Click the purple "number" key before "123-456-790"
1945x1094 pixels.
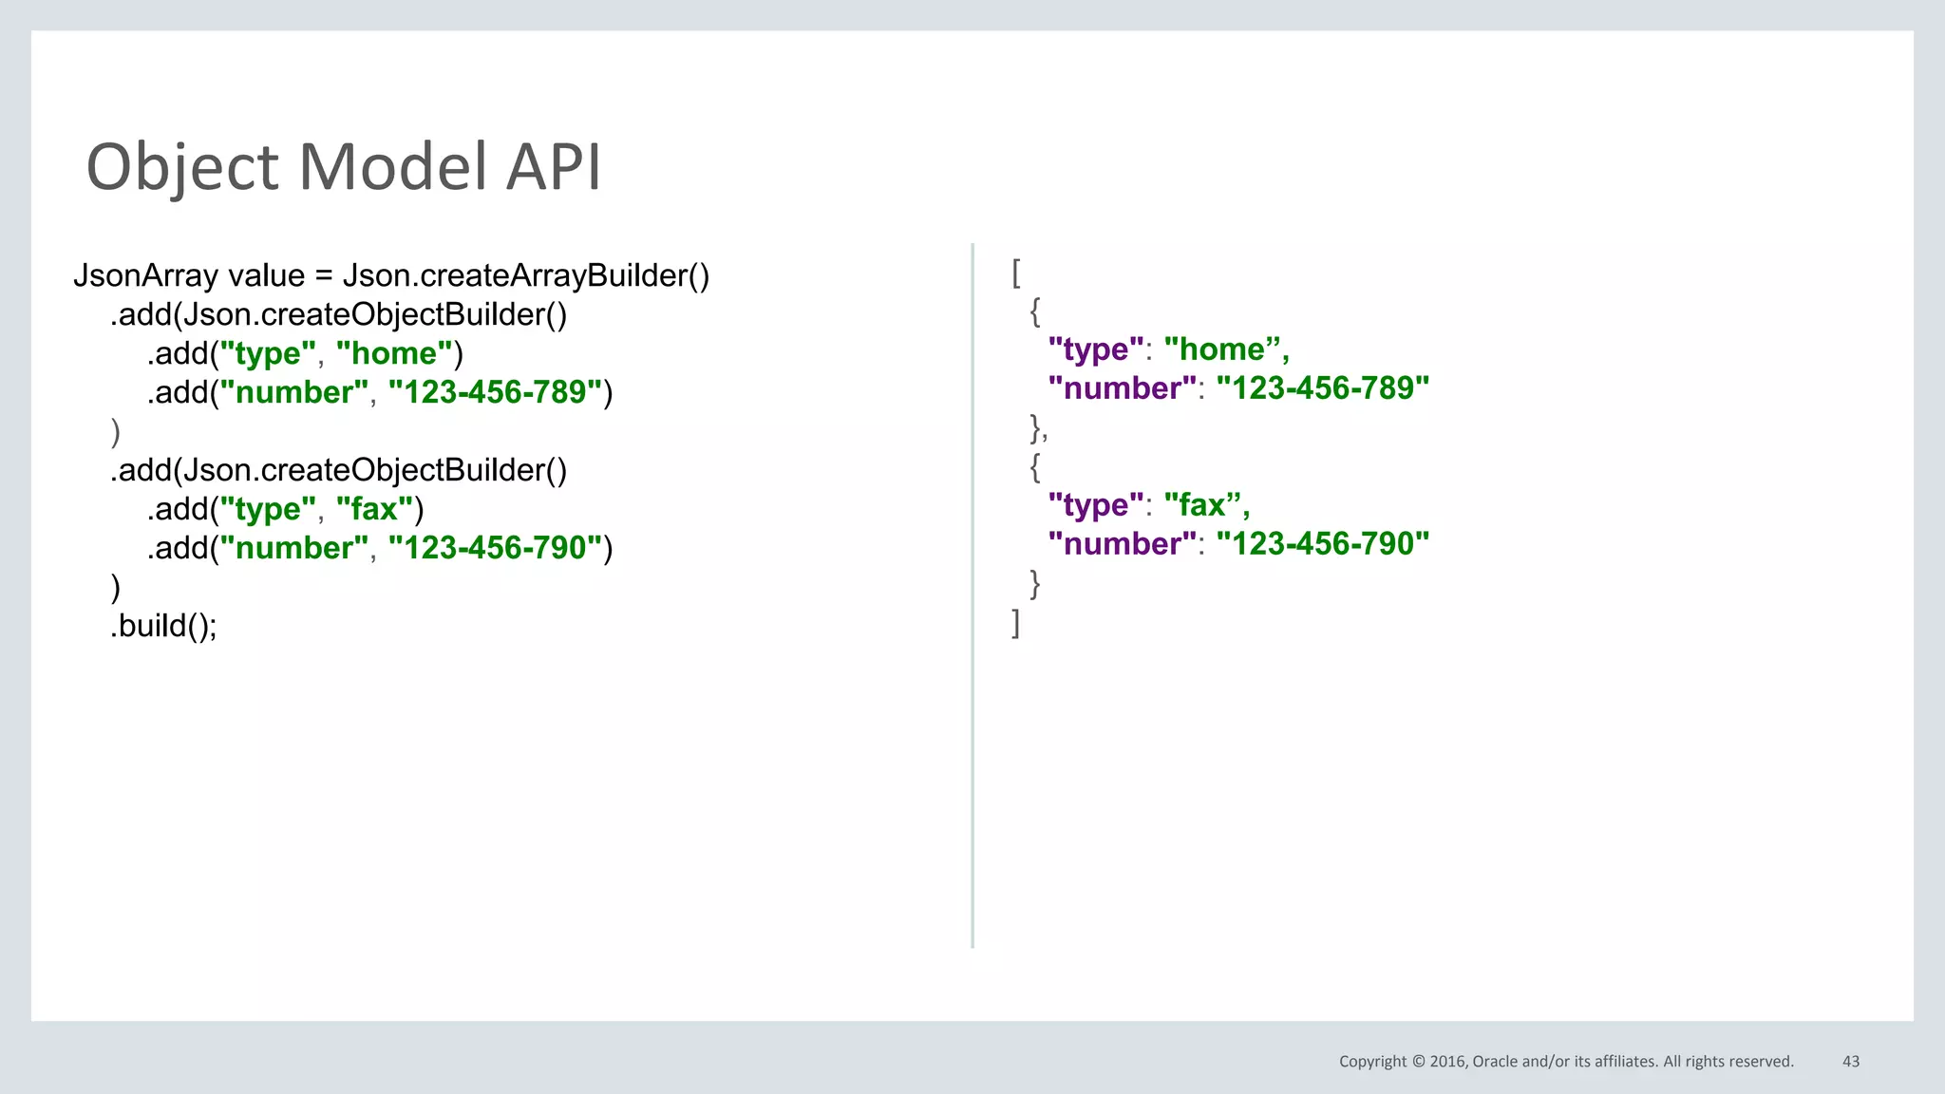[x=1122, y=544]
